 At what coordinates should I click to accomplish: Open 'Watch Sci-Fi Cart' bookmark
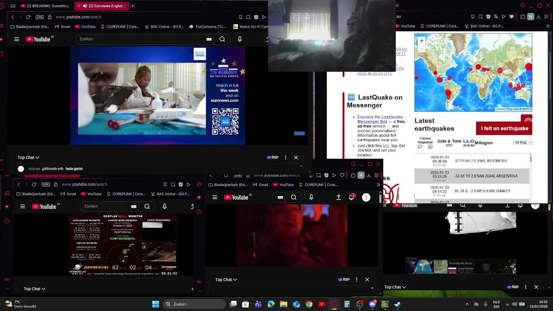pos(251,27)
